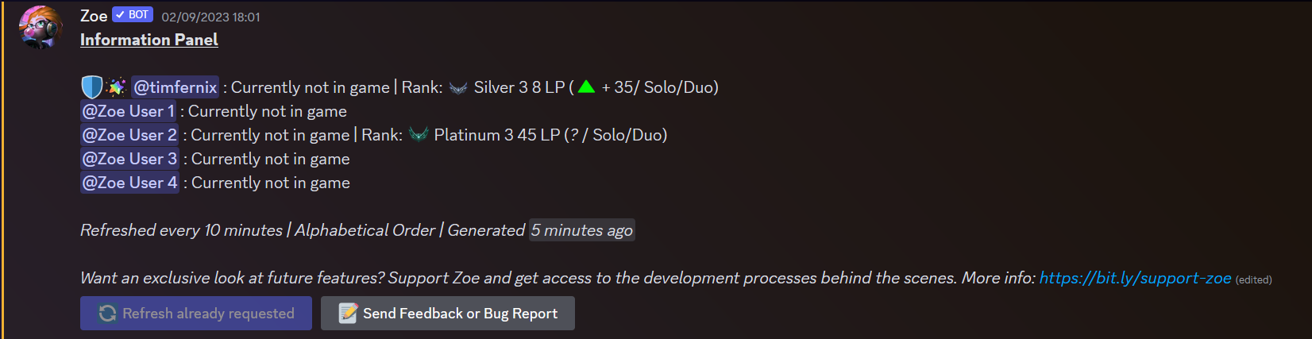Screen dimensions: 1312x339
Task: Click the Refresh already requested button
Action: pos(196,314)
